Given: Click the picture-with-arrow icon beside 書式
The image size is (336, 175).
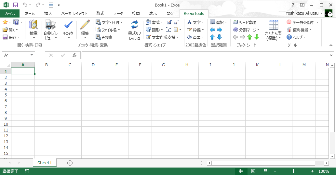Looking at the screenshot, I should 169,22.
